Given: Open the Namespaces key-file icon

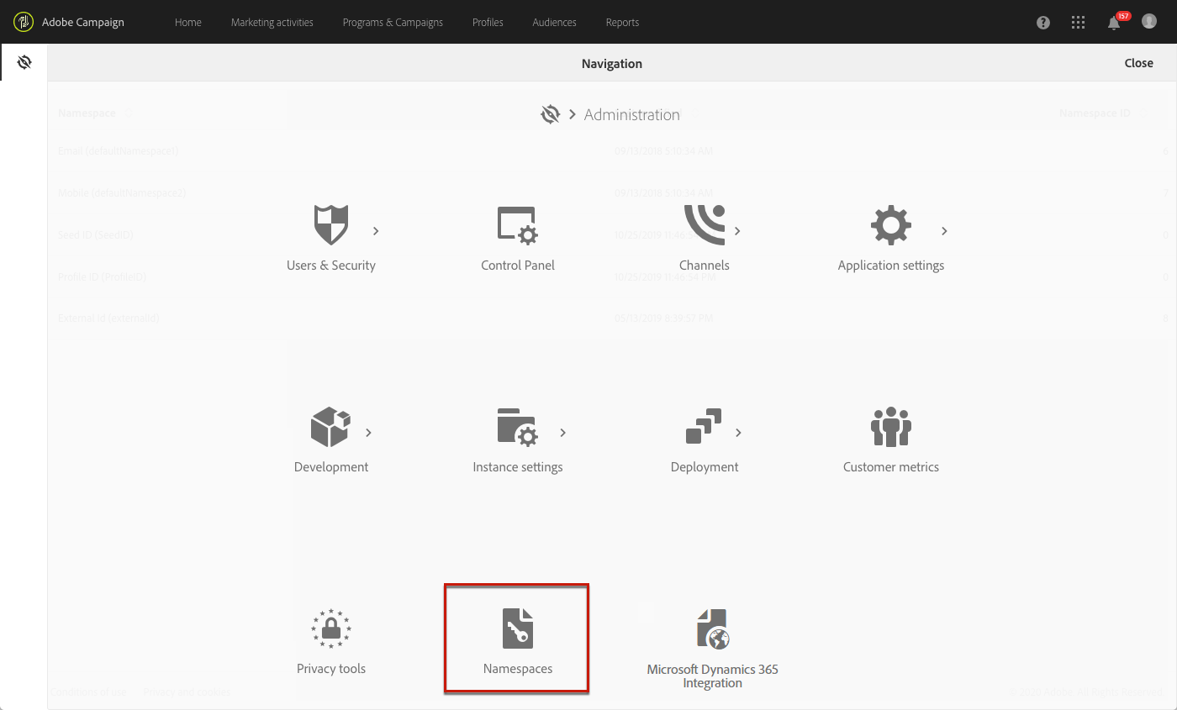Looking at the screenshot, I should (518, 628).
